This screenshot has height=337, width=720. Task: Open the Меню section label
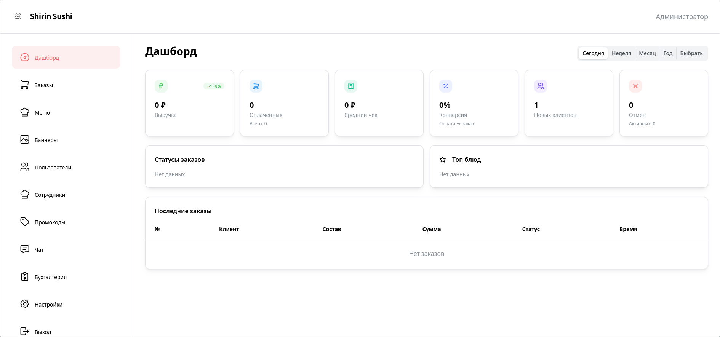pos(42,113)
